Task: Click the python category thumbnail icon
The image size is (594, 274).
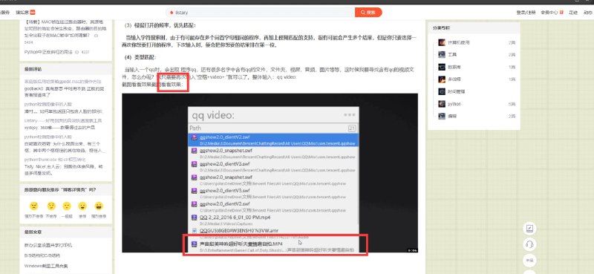Action: [442, 104]
